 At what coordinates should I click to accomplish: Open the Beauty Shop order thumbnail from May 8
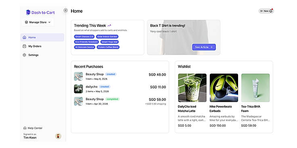[78, 76]
